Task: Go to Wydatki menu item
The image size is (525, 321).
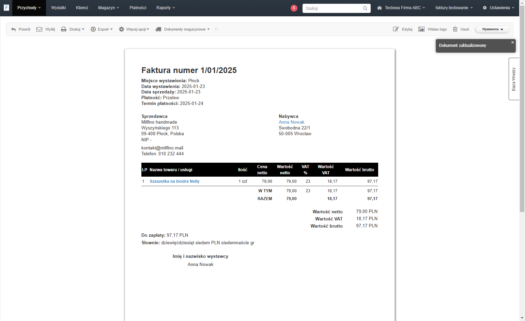Action: (58, 8)
